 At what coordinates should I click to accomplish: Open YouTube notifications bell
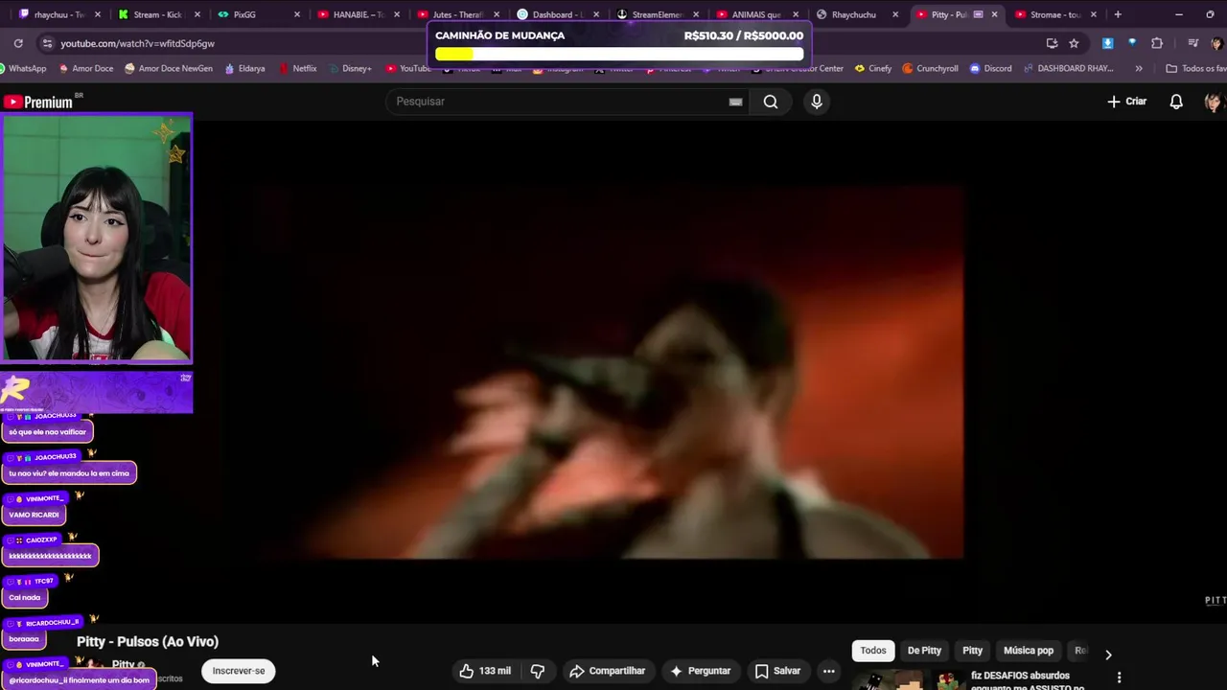point(1176,102)
